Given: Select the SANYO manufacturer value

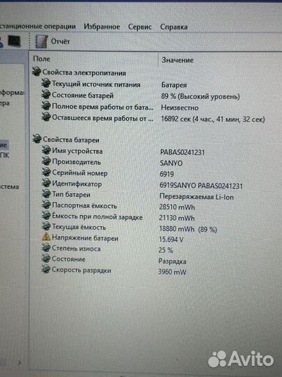Looking at the screenshot, I should 171,163.
